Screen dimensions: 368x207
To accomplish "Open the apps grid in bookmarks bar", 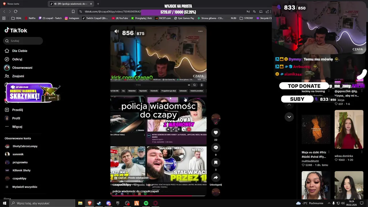I will point(4,18).
